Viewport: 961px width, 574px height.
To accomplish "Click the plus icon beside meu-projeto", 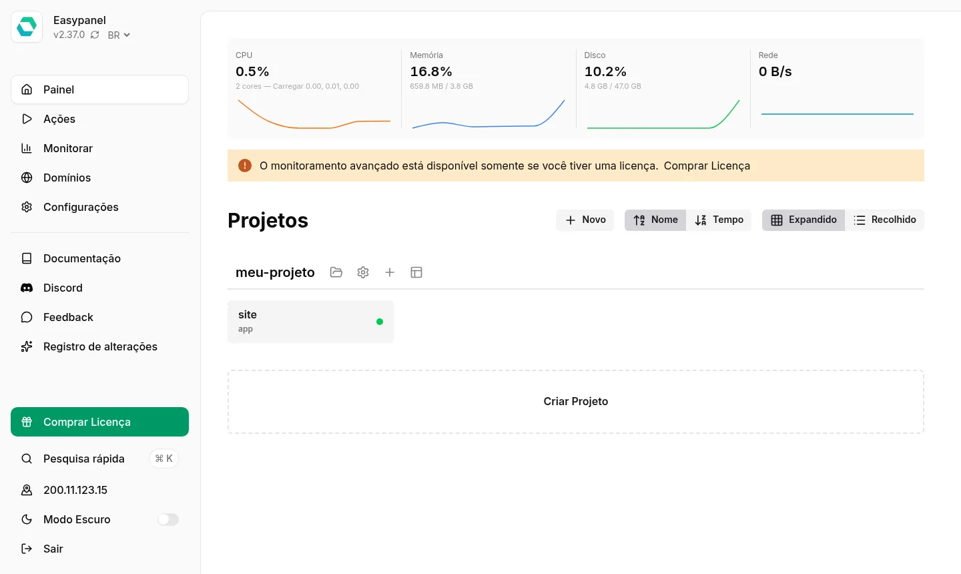I will point(390,272).
